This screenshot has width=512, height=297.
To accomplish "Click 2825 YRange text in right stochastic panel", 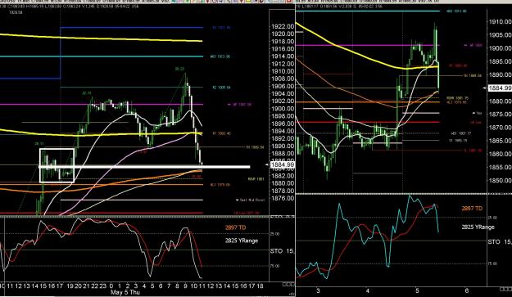I will pyautogui.click(x=478, y=227).
